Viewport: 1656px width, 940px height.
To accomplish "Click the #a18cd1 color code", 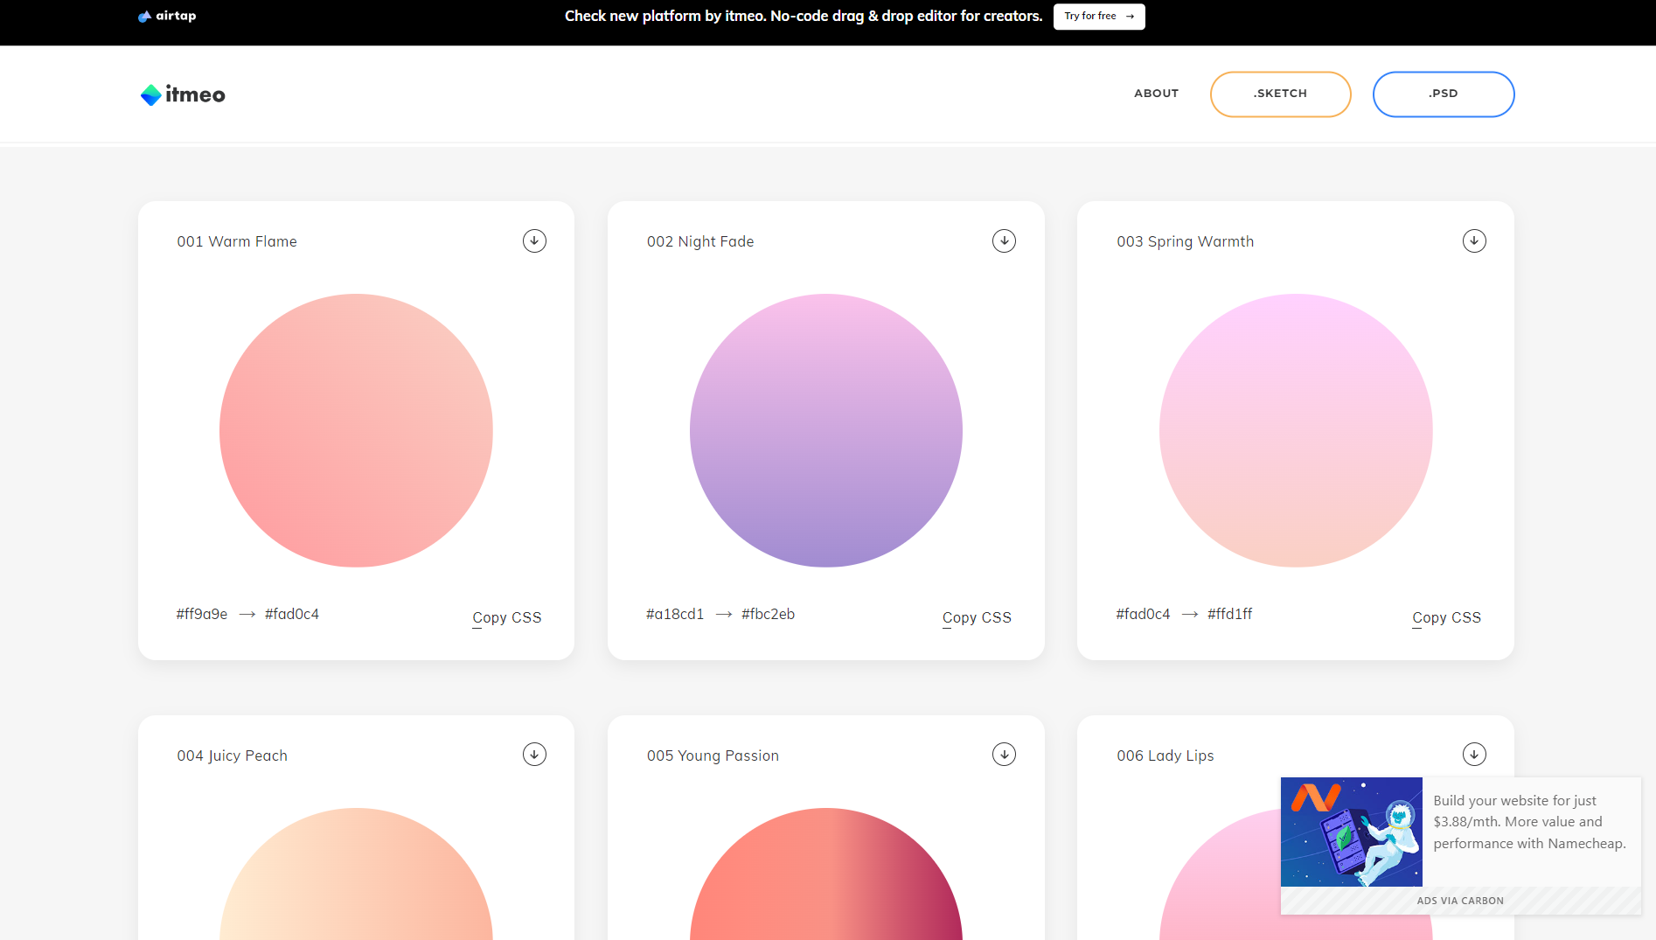I will [675, 614].
